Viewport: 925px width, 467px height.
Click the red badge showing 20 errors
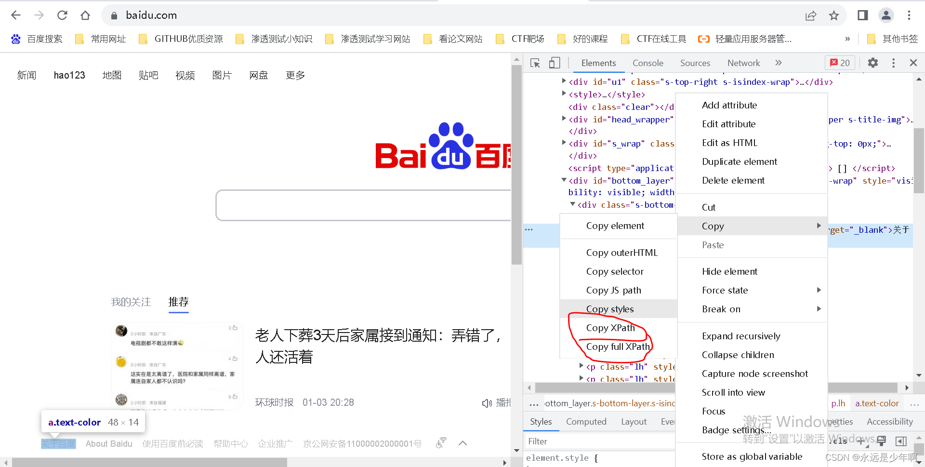[x=840, y=63]
